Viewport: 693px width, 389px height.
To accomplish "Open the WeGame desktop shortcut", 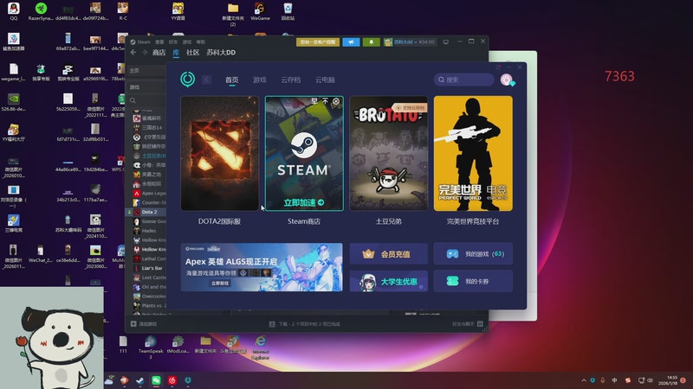I will coord(261,11).
